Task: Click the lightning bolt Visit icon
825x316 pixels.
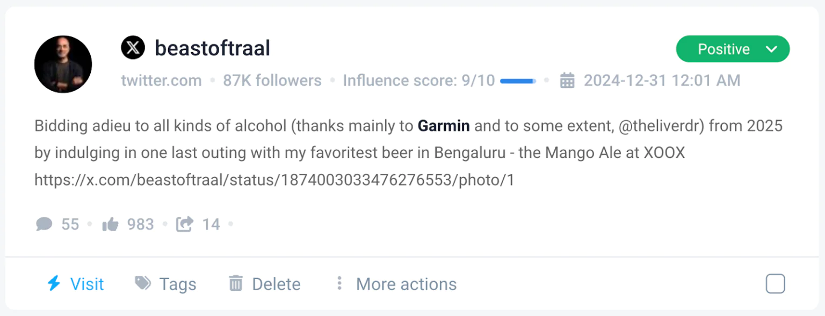Action: [54, 283]
